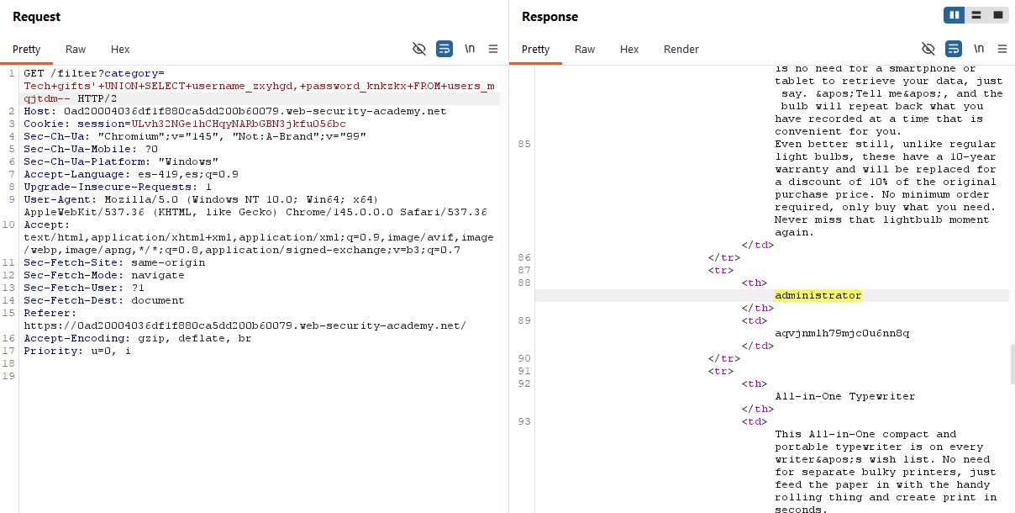Toggle line wrapping in the Response panel
The image size is (1015, 513).
click(x=954, y=49)
